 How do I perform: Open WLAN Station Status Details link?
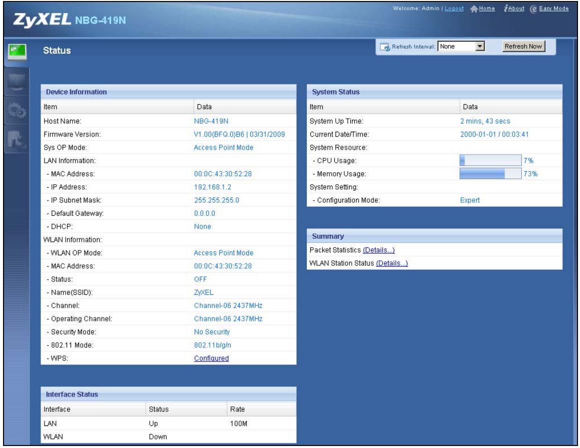(392, 263)
